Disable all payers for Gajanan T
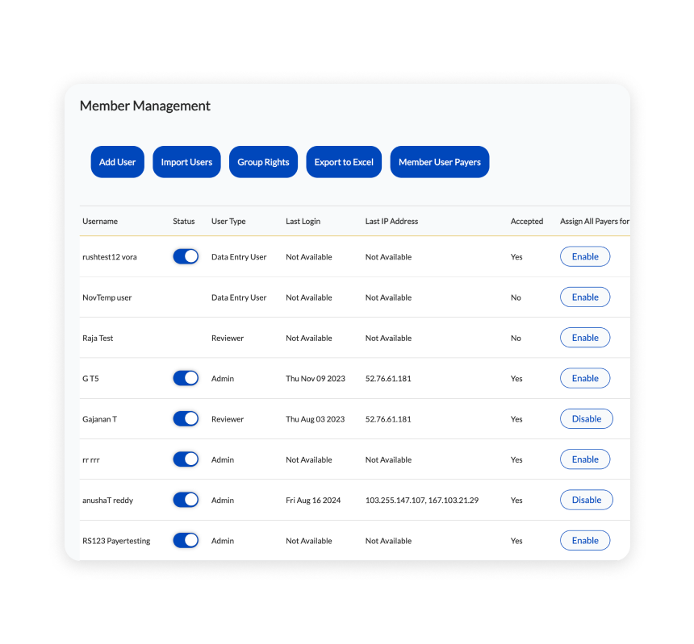The image size is (694, 644). tap(587, 418)
